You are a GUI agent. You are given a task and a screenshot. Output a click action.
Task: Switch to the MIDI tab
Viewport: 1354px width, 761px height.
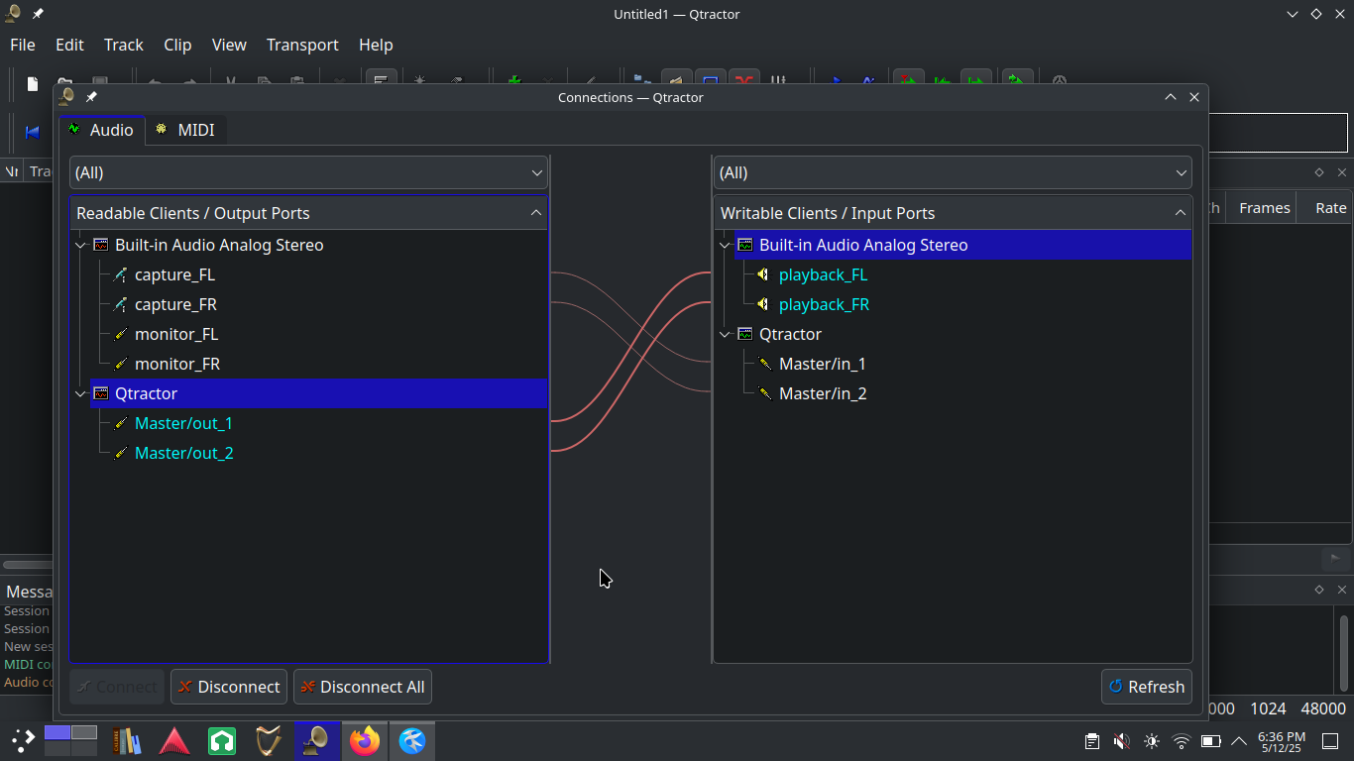185,130
